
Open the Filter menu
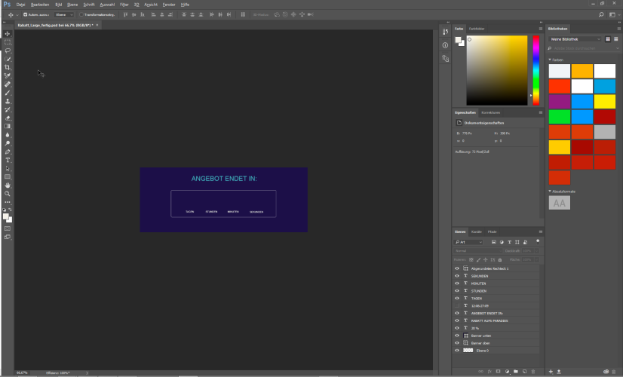click(124, 5)
